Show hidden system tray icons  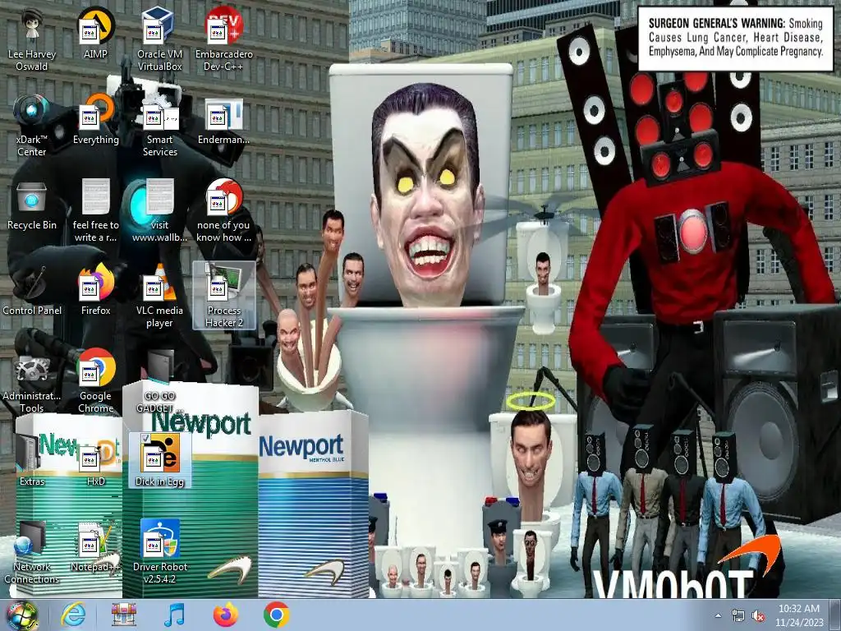pos(718,616)
